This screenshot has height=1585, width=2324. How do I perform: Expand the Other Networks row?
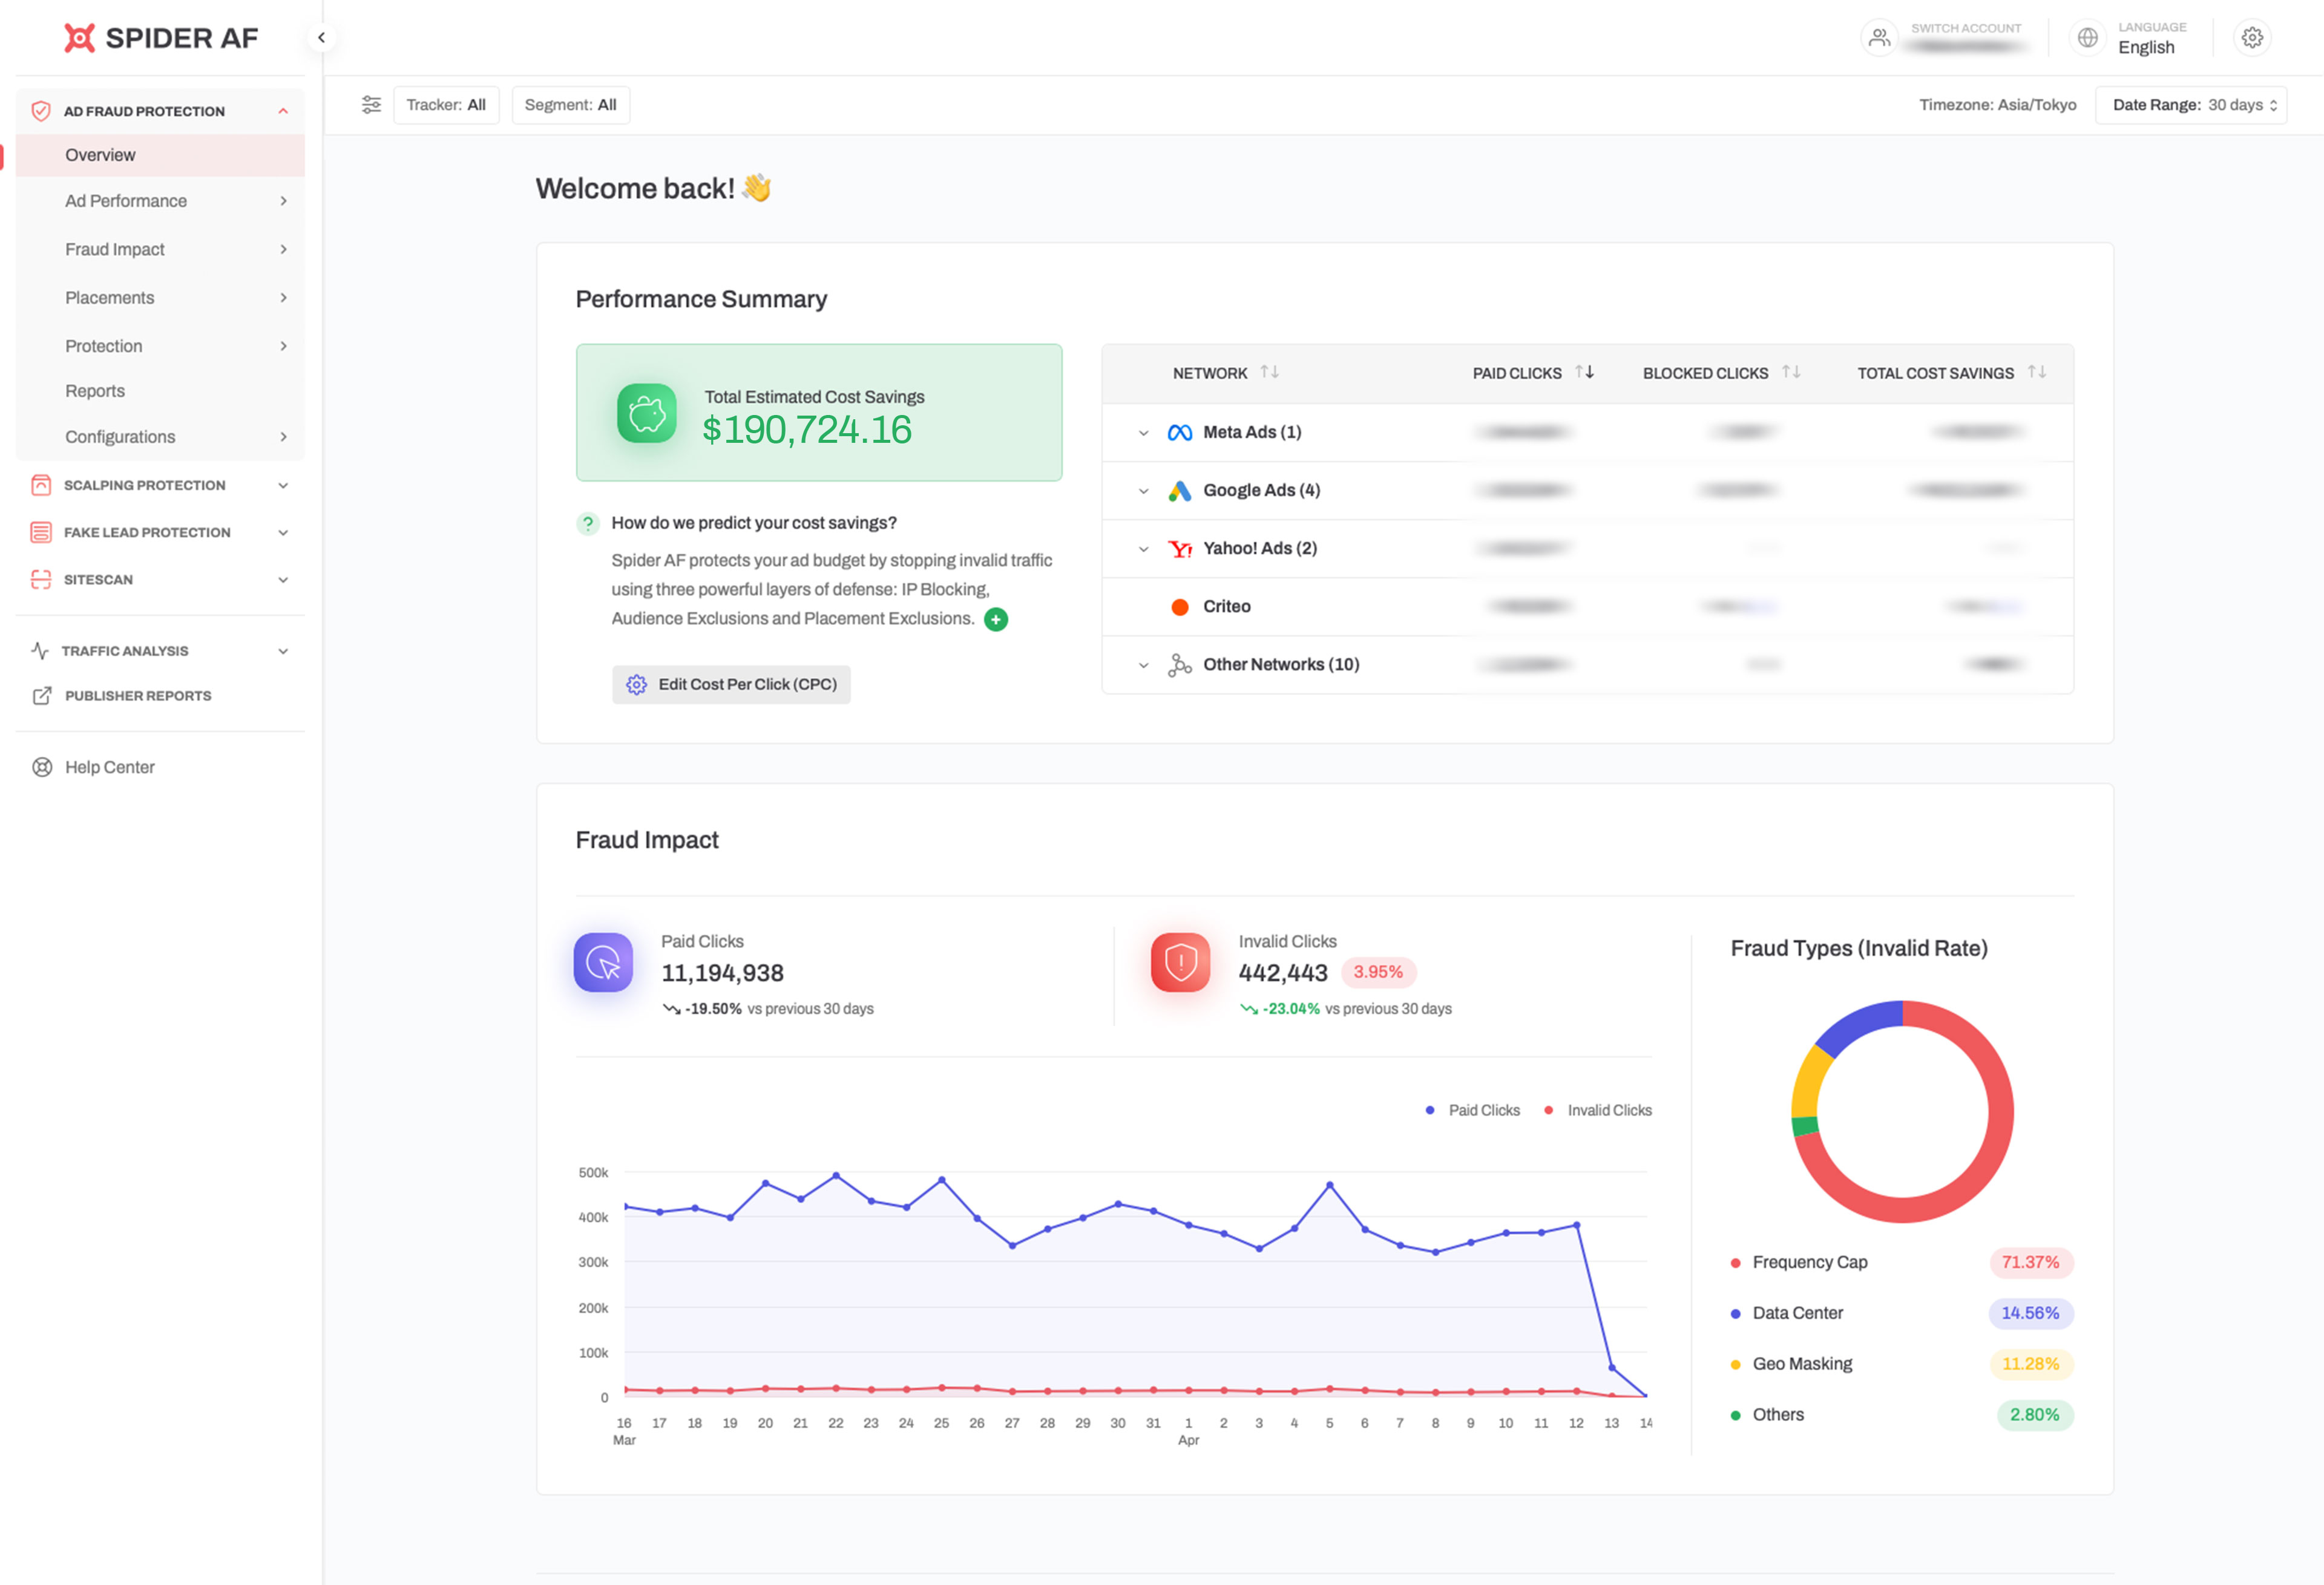1143,664
